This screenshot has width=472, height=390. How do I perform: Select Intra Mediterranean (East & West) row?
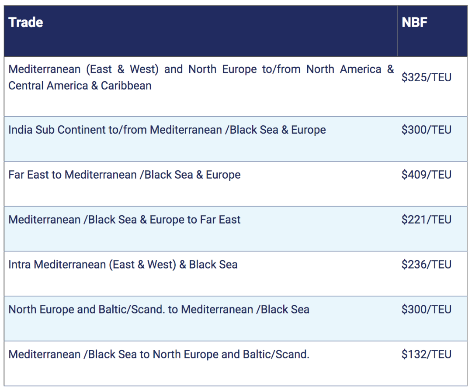click(x=123, y=265)
